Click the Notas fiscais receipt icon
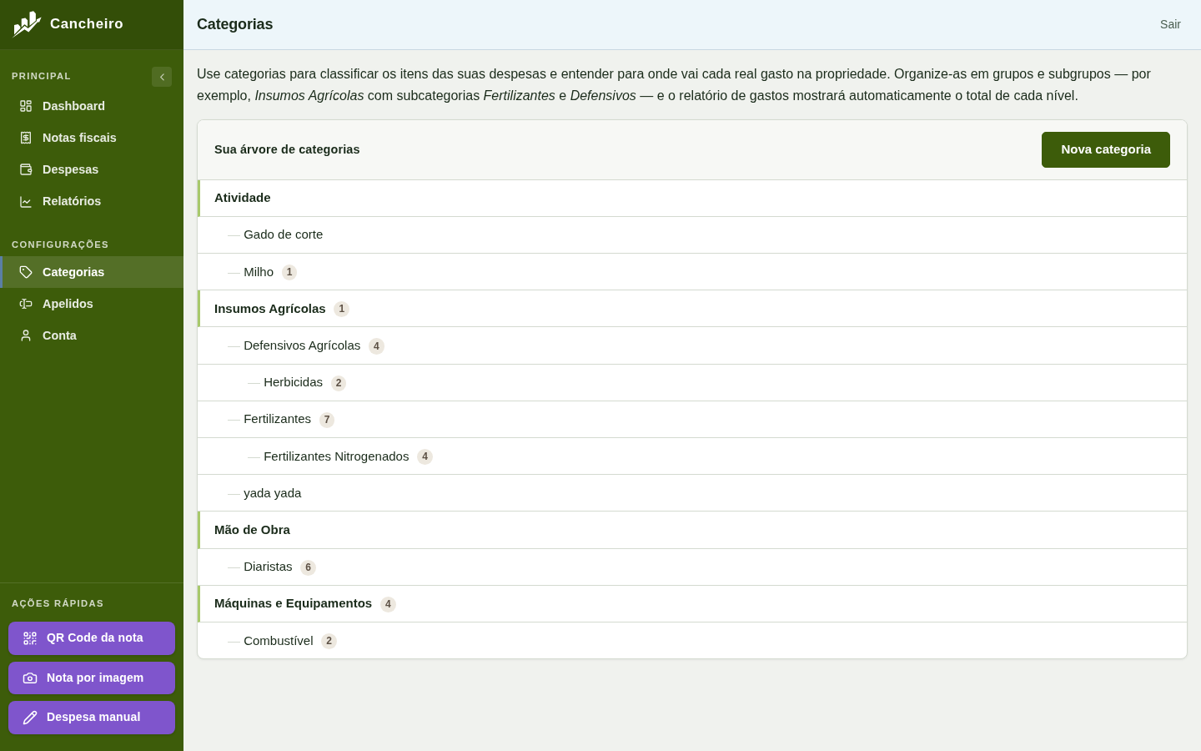Viewport: 1201px width, 751px height. [26, 138]
